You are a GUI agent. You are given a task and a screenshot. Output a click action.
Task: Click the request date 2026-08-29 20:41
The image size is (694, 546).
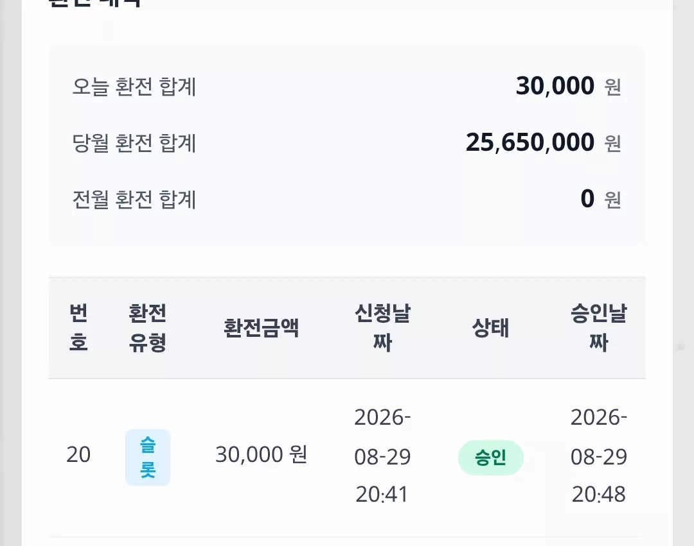(382, 456)
